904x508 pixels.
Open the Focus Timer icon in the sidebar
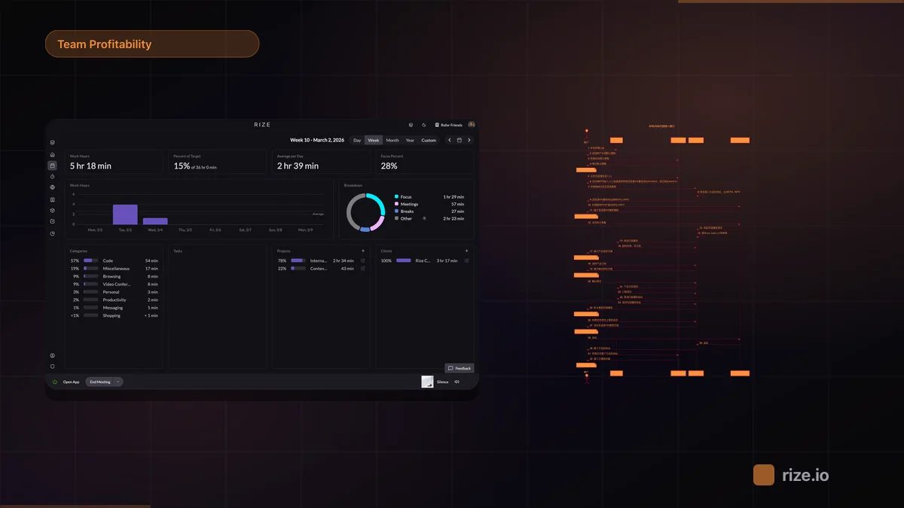(53, 178)
